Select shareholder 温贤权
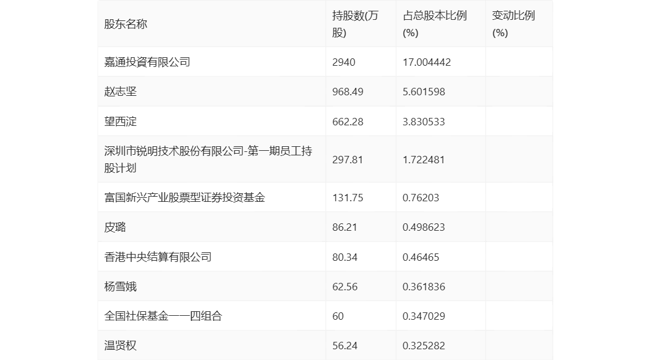This screenshot has width=651, height=360. coord(120,345)
